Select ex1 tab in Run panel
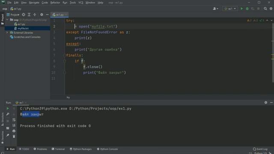274x154 pixels. pos(21,103)
